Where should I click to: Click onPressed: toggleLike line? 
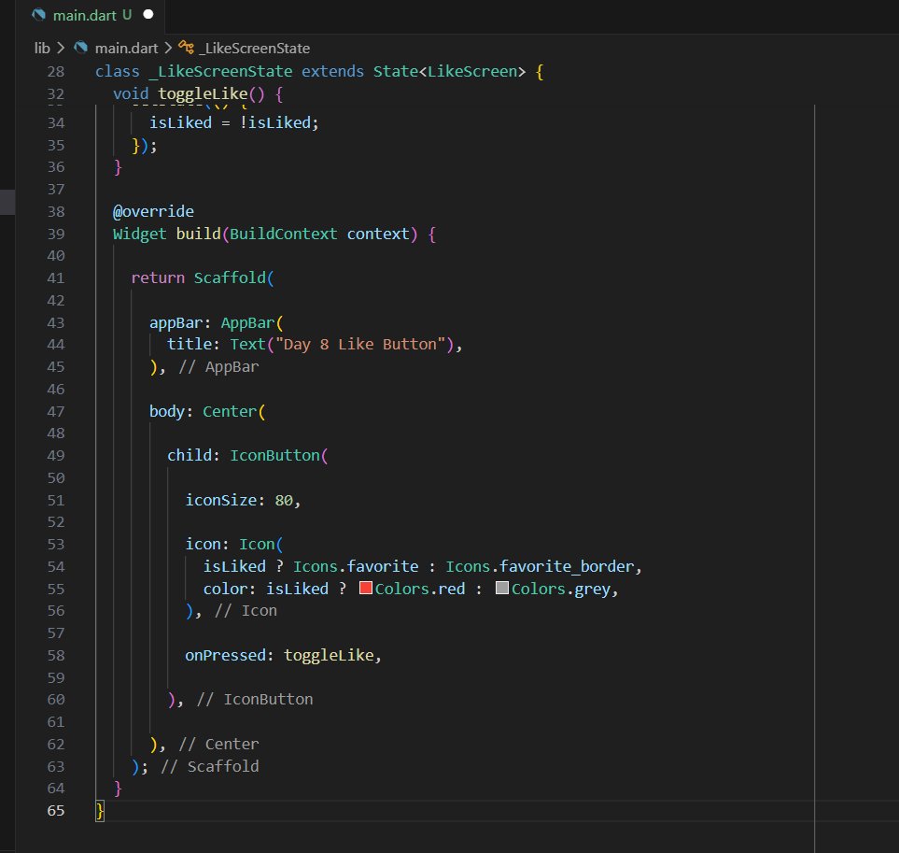click(x=283, y=656)
